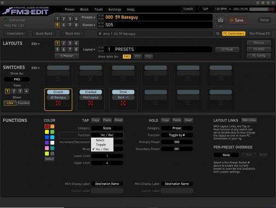
Task: Click the Cranked switch red ring icon
Action: tap(91, 103)
